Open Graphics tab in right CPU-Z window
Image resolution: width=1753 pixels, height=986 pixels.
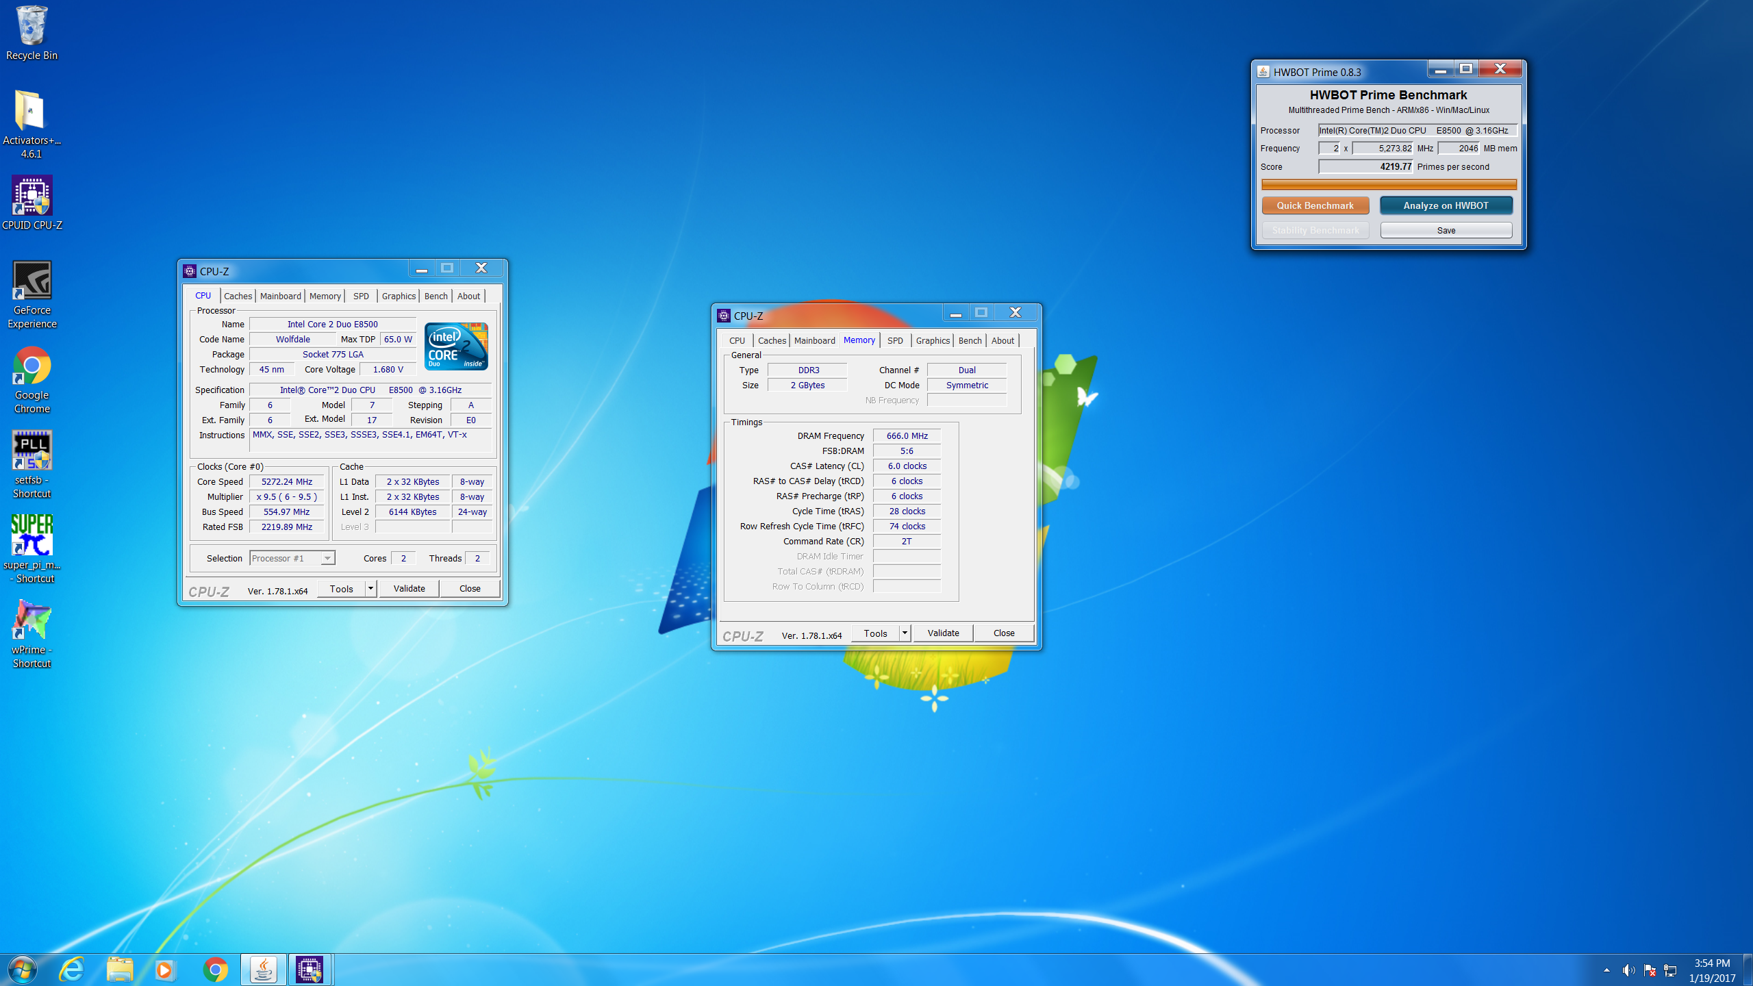click(x=933, y=340)
